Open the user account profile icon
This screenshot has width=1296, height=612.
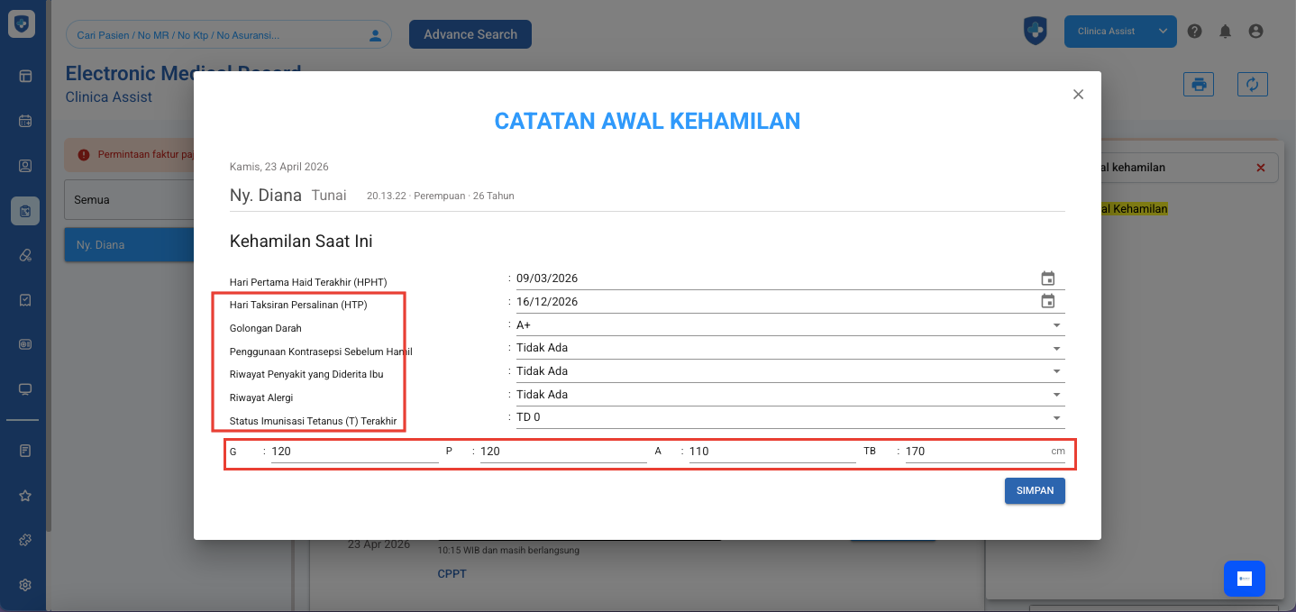coord(1255,32)
